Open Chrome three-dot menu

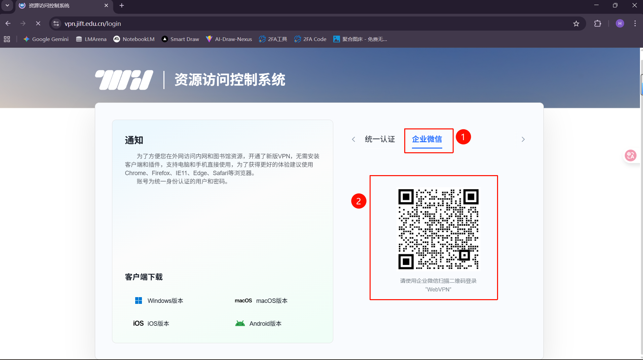click(x=635, y=24)
